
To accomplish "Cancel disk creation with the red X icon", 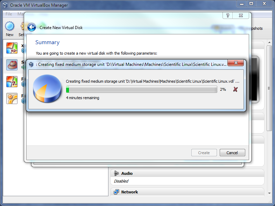I will point(235,89).
